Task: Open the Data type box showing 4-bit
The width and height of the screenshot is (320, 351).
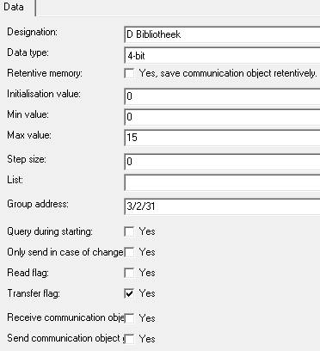Action: coord(222,55)
